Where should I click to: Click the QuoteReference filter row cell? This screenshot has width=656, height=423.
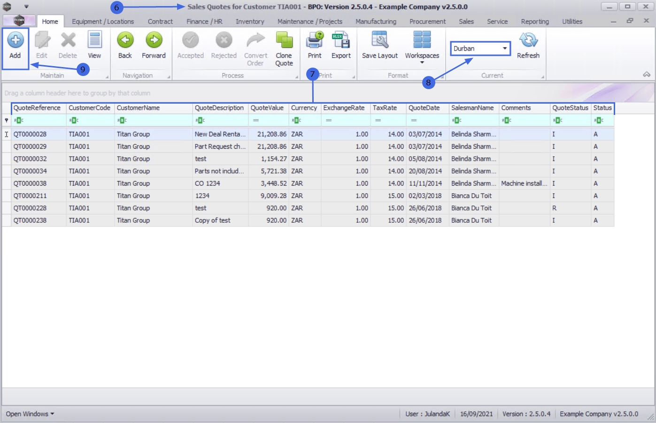[x=39, y=121]
